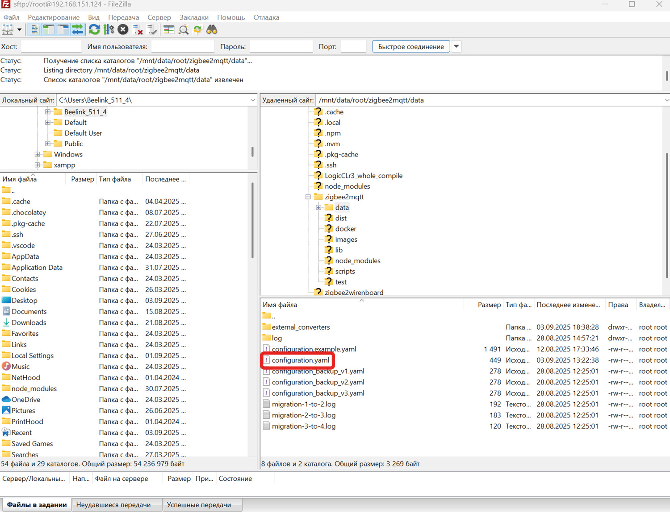Click the Хост input field

[x=51, y=46]
